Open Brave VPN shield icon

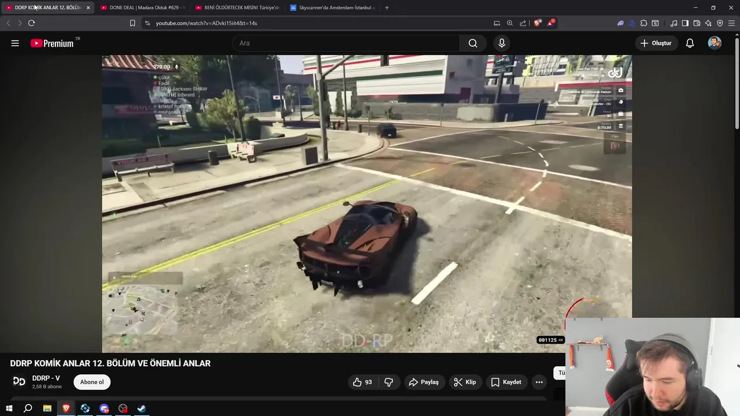(720, 23)
